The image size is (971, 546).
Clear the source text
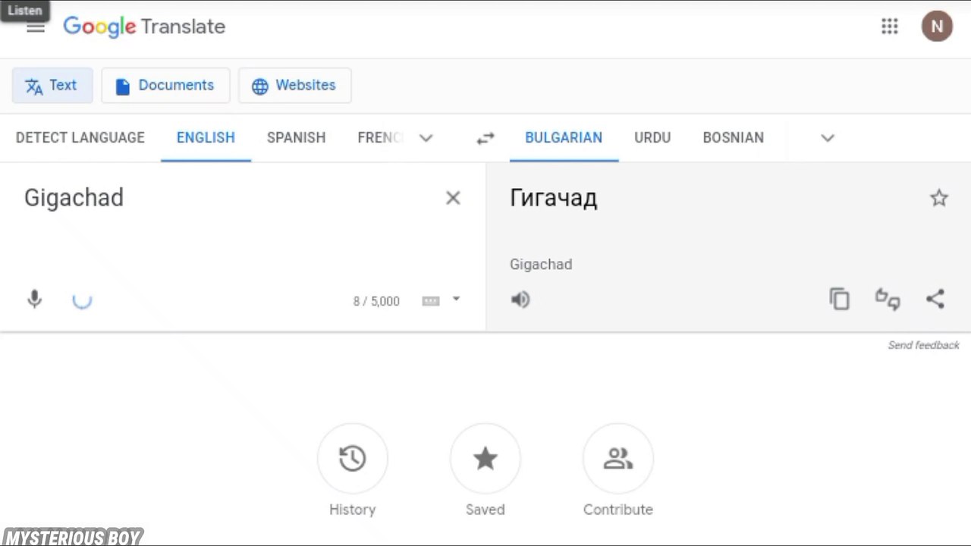[453, 198]
